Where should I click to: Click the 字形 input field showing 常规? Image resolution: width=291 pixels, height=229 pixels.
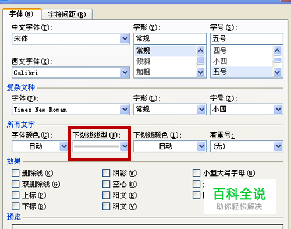click(170, 38)
